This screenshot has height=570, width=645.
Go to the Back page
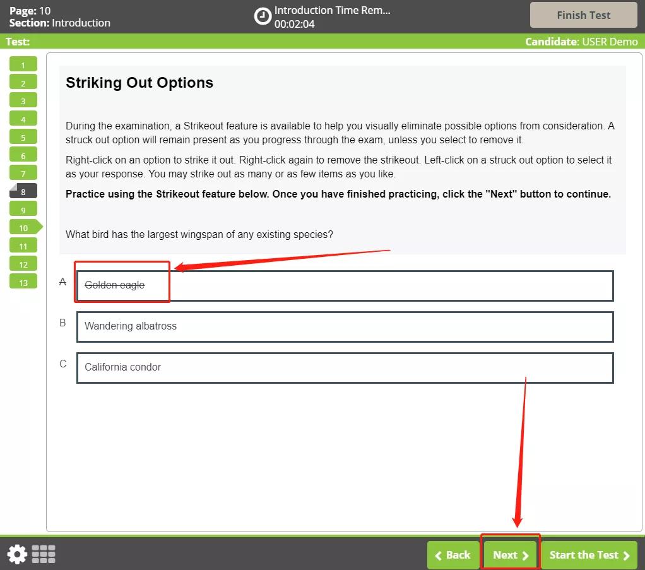(x=453, y=555)
